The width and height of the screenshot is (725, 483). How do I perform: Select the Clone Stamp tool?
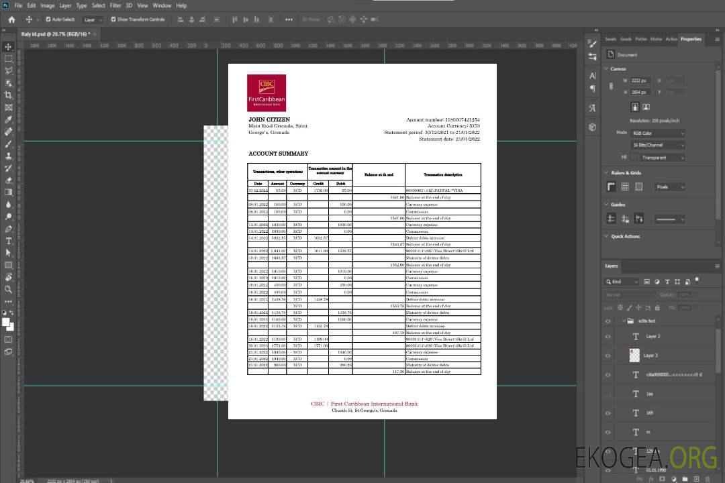click(x=8, y=156)
